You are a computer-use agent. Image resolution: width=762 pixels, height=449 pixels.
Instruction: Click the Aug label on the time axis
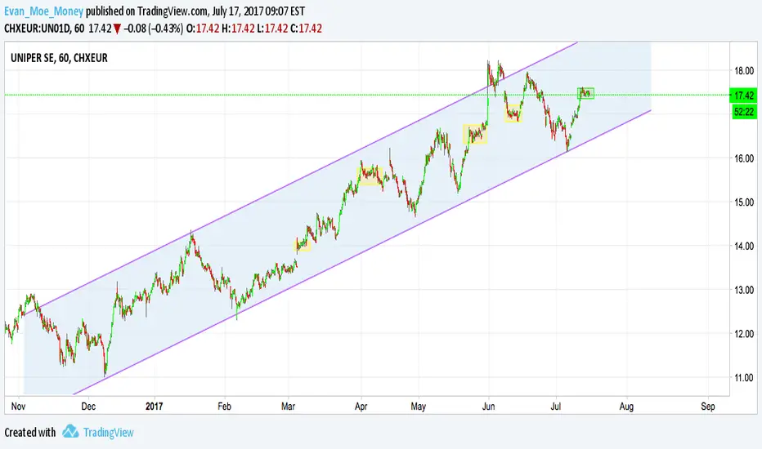626,407
